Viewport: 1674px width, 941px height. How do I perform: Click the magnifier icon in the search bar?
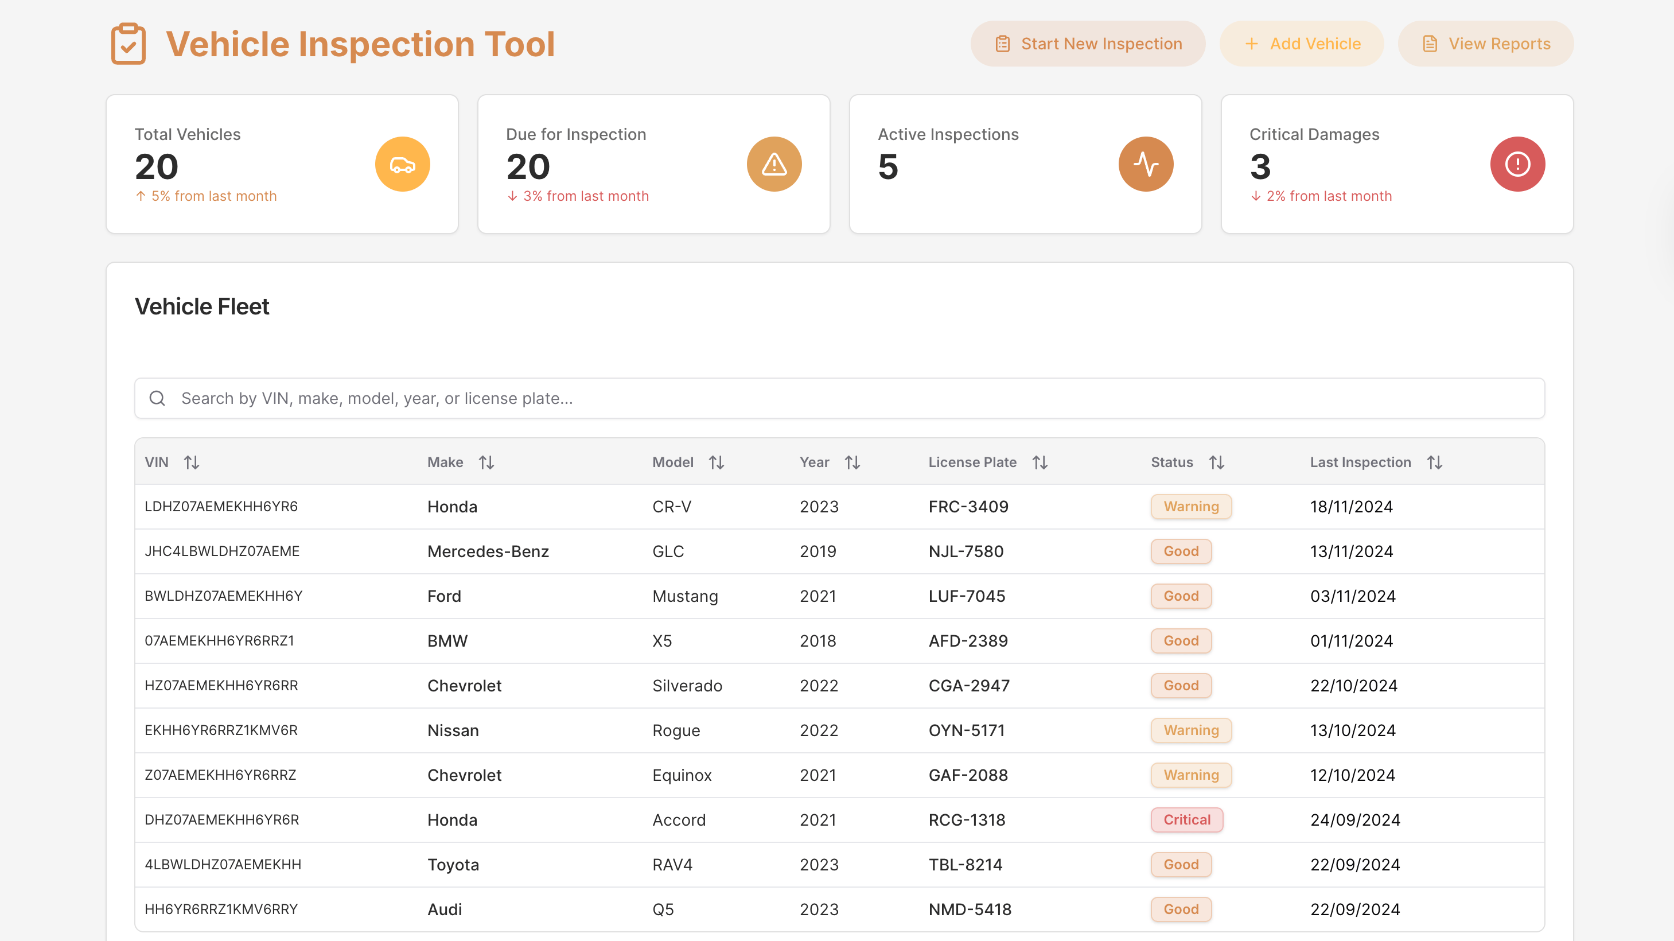click(157, 398)
